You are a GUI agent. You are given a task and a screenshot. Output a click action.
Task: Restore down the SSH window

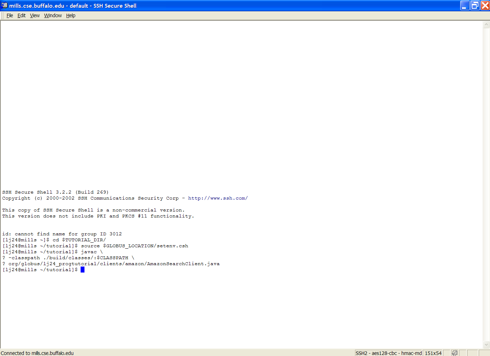click(475, 6)
